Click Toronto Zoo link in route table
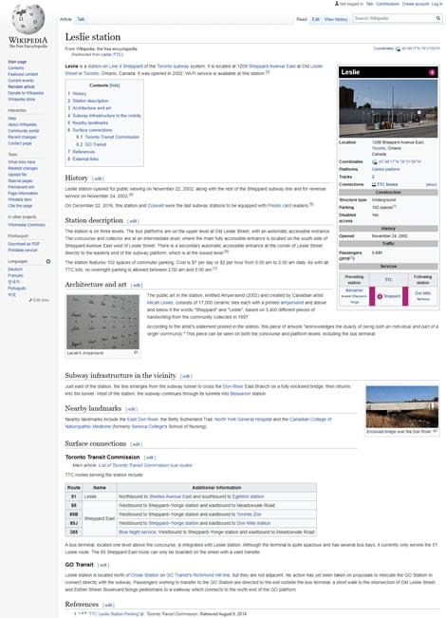The height and width of the screenshot is (618, 446). [249, 515]
